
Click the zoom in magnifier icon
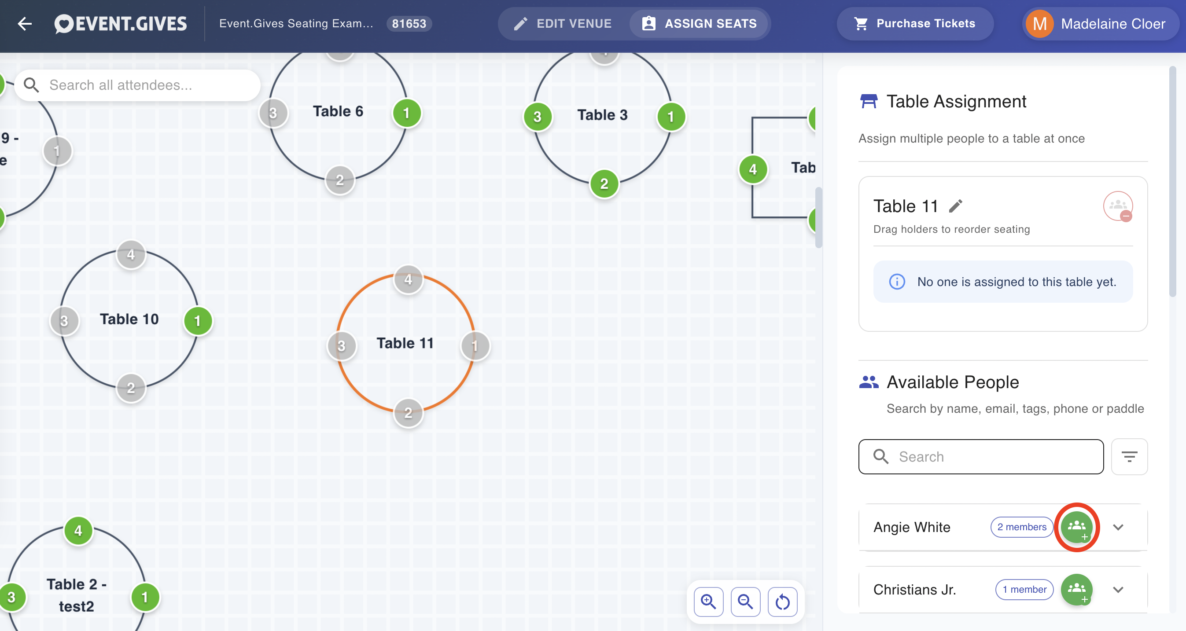(708, 602)
